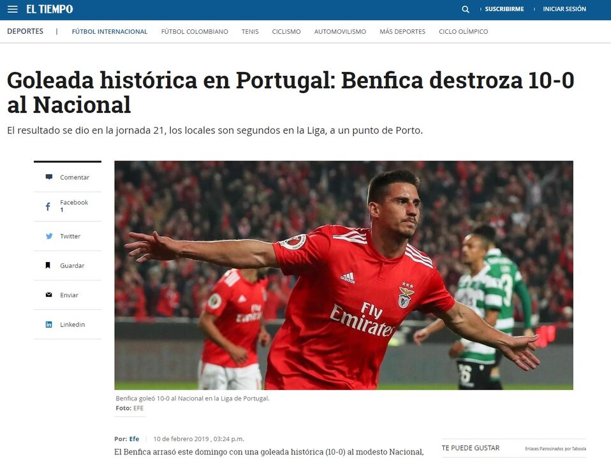Click the Suscribirme button
Image resolution: width=611 pixels, height=459 pixels.
504,9
